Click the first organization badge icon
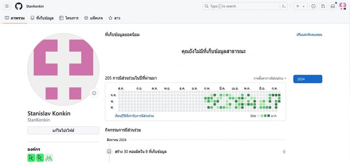350x163 pixels. click(31, 158)
